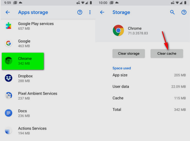Image resolution: width=190 pixels, height=141 pixels.
Task: Tap the Cache 115 MB row
Action: point(149,98)
